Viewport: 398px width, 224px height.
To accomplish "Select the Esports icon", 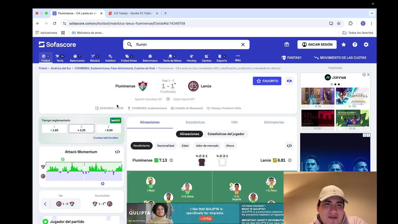I will coord(222,58).
